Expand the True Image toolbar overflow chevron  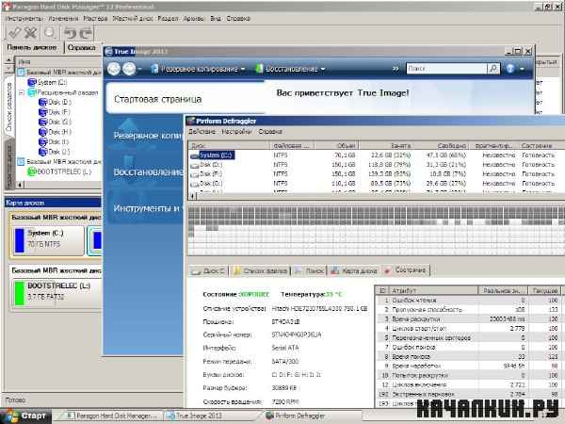(x=395, y=69)
